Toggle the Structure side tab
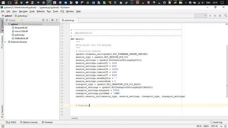This screenshot has width=228, height=128. point(2,42)
